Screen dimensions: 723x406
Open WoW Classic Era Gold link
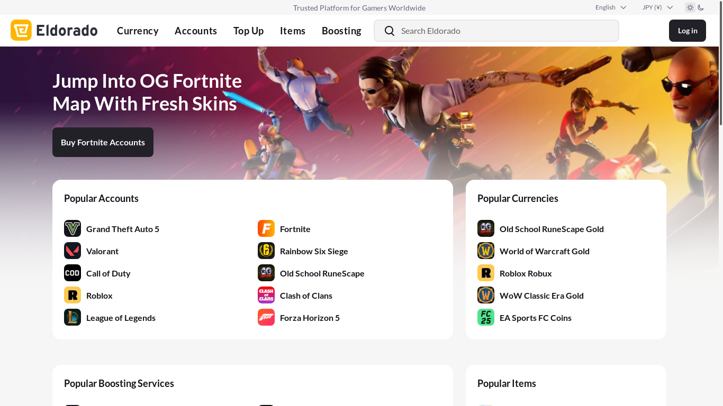click(541, 296)
